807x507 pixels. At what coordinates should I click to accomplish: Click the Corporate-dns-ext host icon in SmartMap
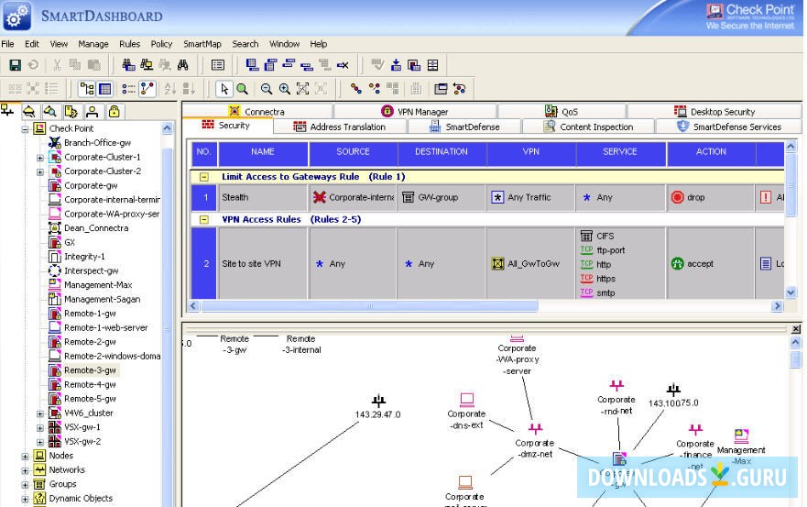pyautogui.click(x=467, y=400)
